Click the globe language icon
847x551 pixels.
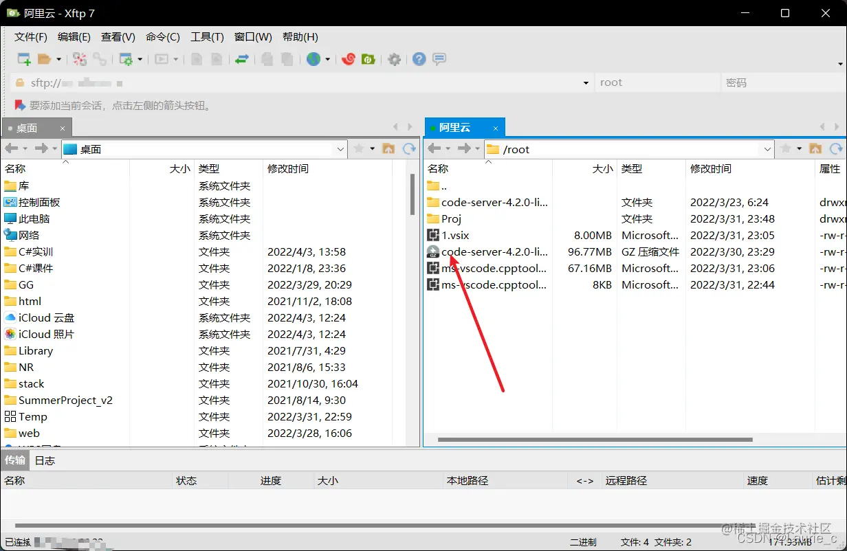pos(313,59)
